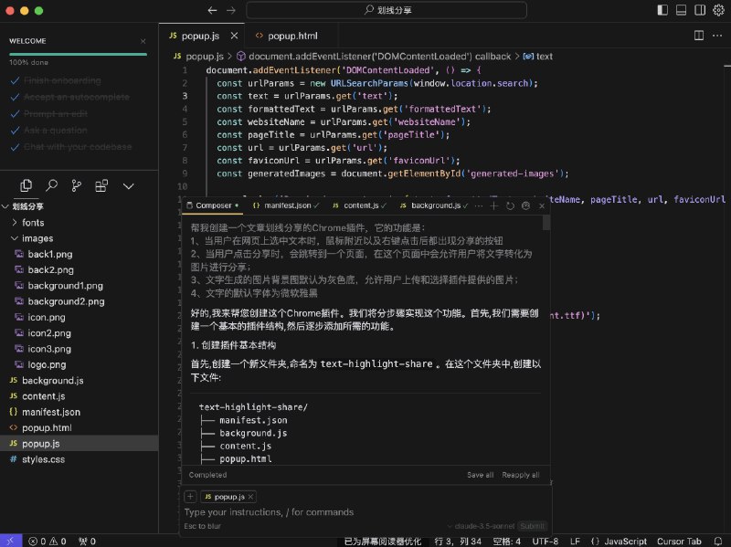Click the 100% done onboarding progress bar

pos(78,54)
